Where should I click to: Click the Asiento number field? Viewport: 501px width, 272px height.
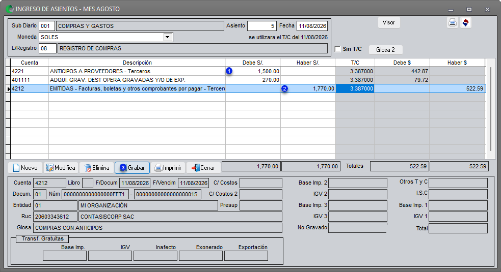[261, 26]
